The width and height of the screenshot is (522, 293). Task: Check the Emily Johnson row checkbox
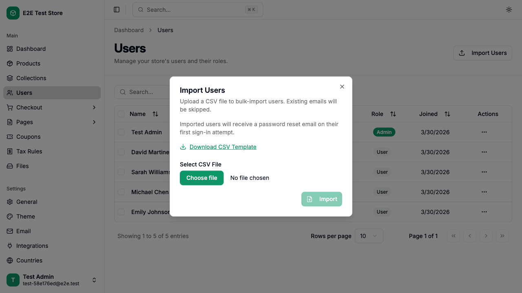(x=121, y=212)
